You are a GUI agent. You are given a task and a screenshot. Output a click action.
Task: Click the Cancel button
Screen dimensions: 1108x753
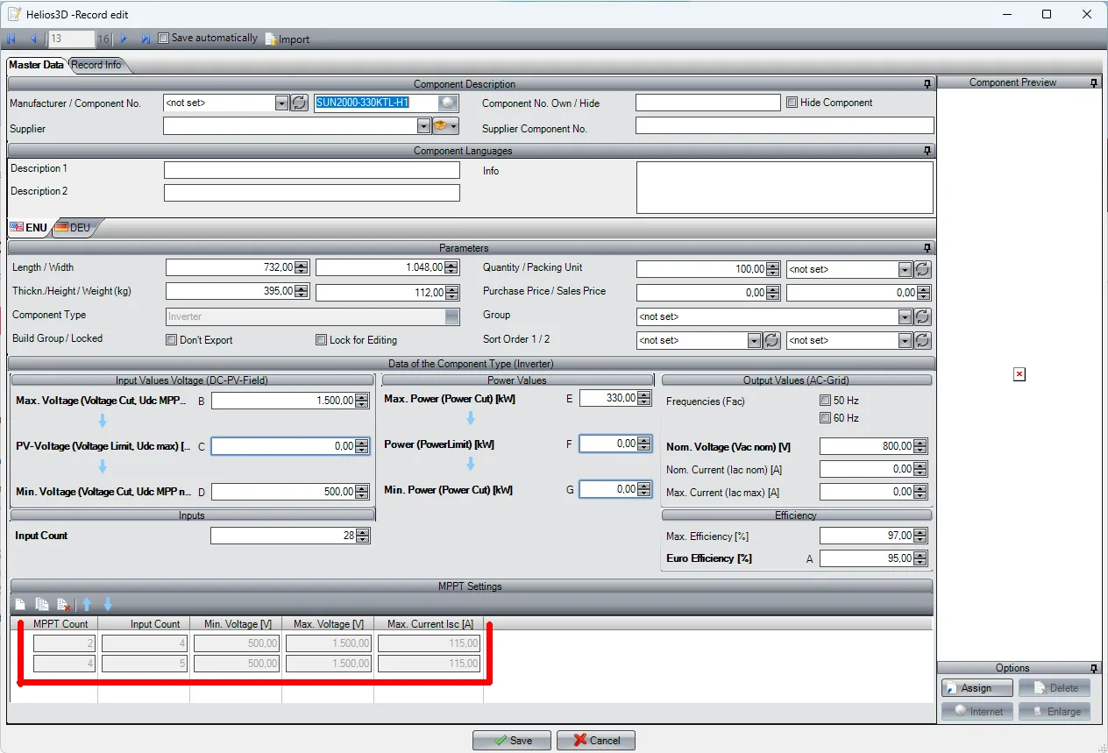coord(595,740)
